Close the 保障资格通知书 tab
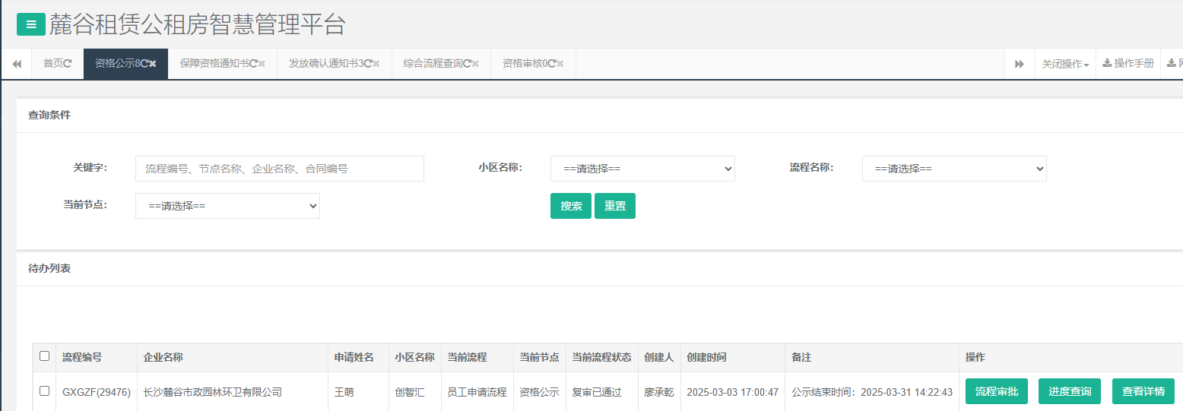 (262, 64)
